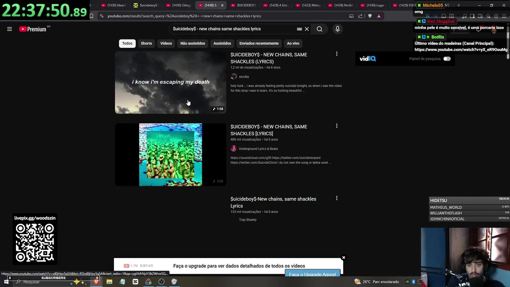Switch to the (1423) Nômar browser tab

coord(308,5)
